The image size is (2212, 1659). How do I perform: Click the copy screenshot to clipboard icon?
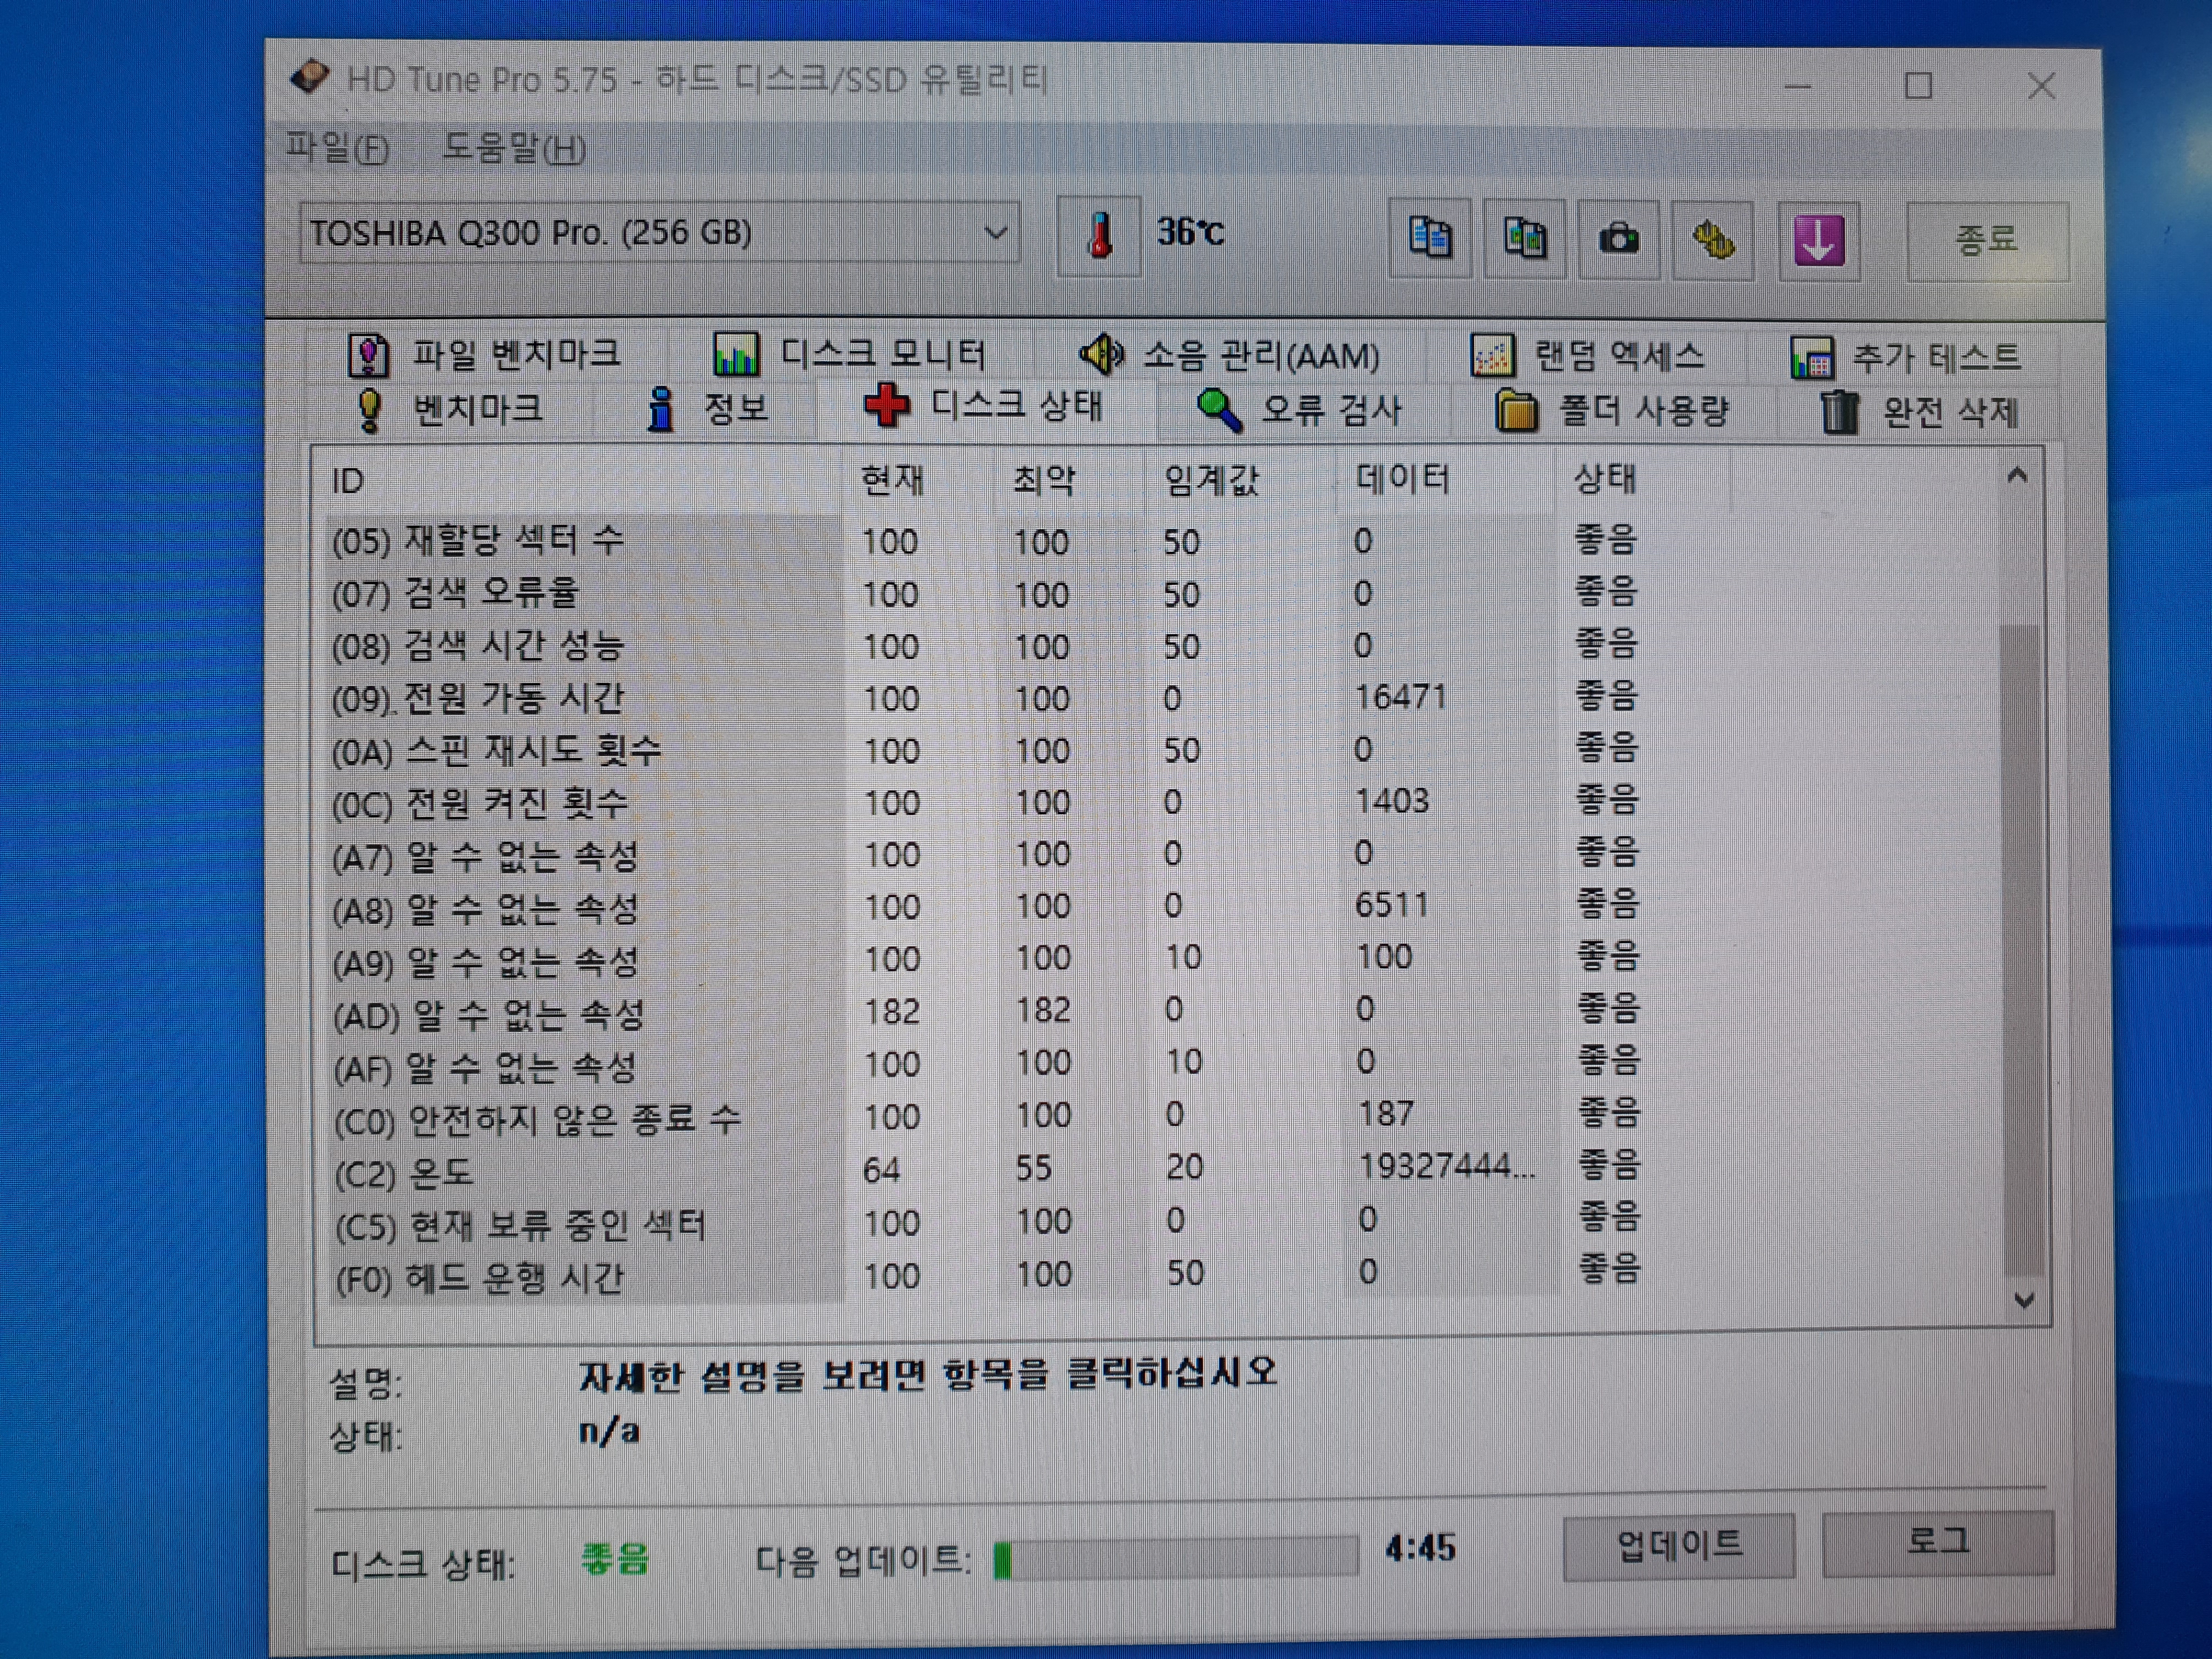[1524, 239]
